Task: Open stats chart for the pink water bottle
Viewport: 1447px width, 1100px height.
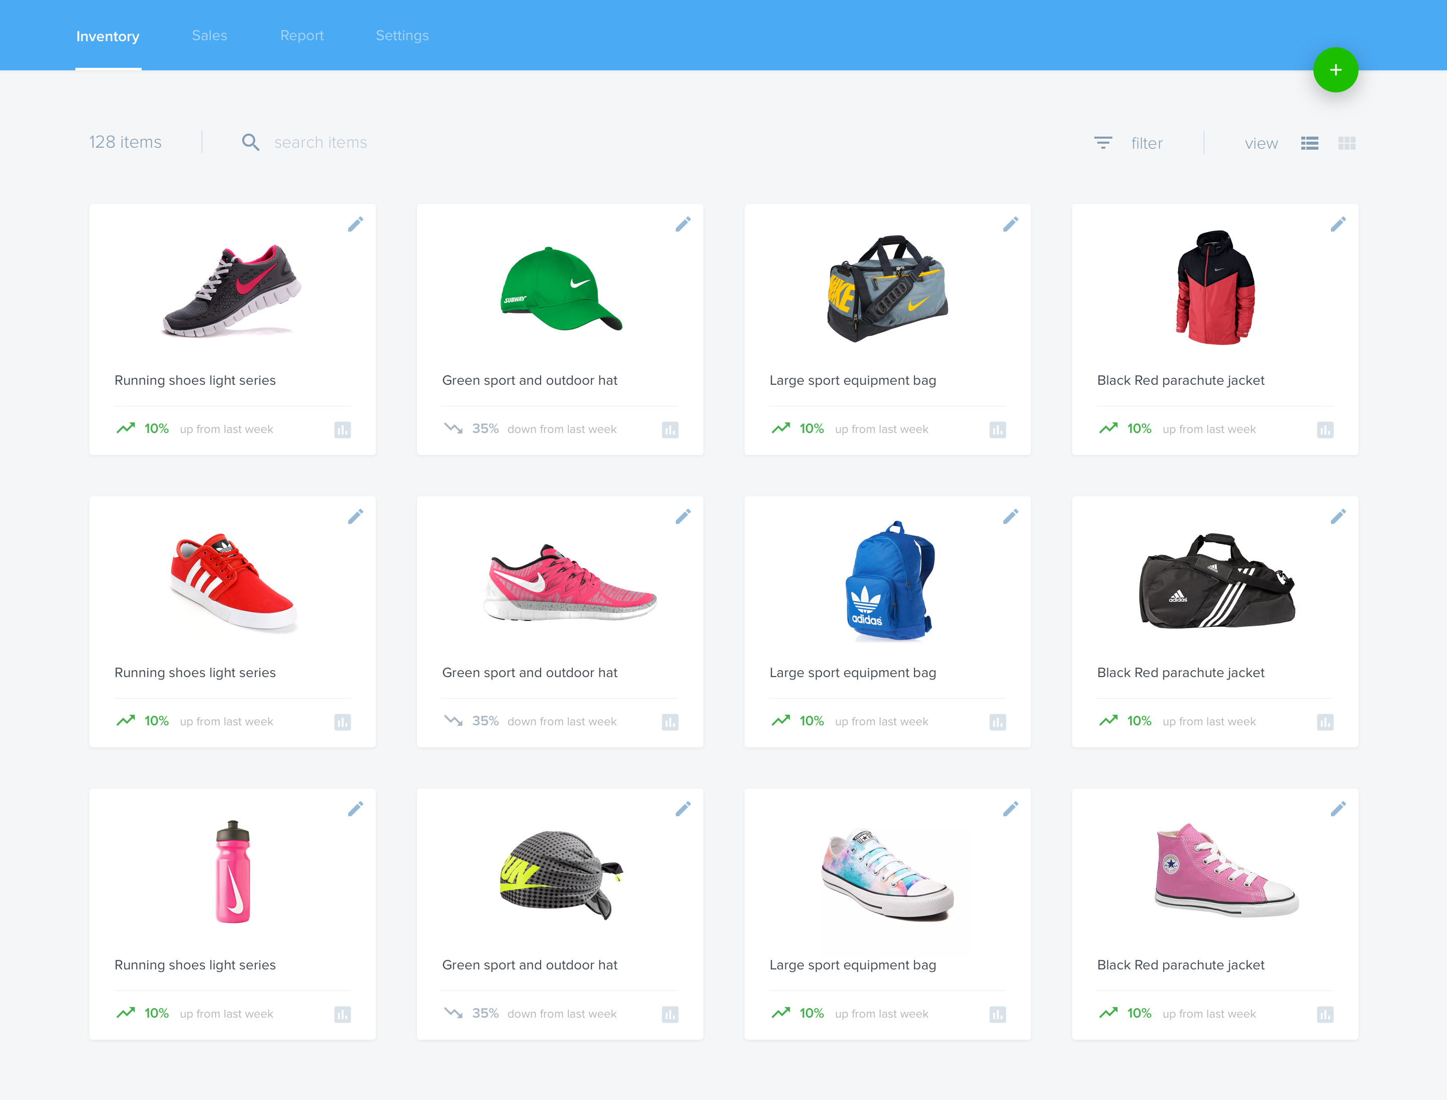Action: tap(343, 1014)
